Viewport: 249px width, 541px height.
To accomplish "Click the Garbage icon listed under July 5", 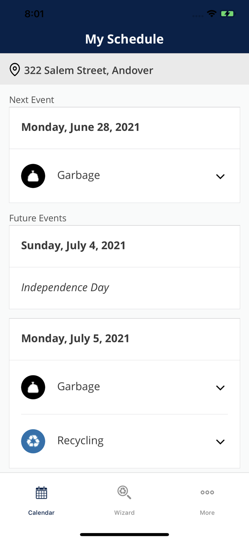I will pyautogui.click(x=33, y=387).
